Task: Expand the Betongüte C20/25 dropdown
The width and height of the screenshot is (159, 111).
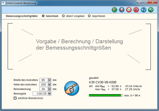Action: pos(49,94)
